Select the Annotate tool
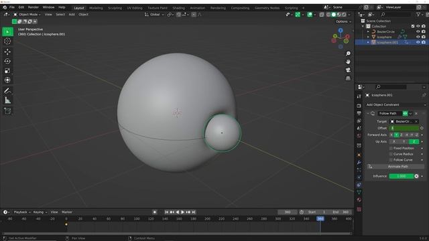The width and height of the screenshot is (429, 241). [x=7, y=91]
